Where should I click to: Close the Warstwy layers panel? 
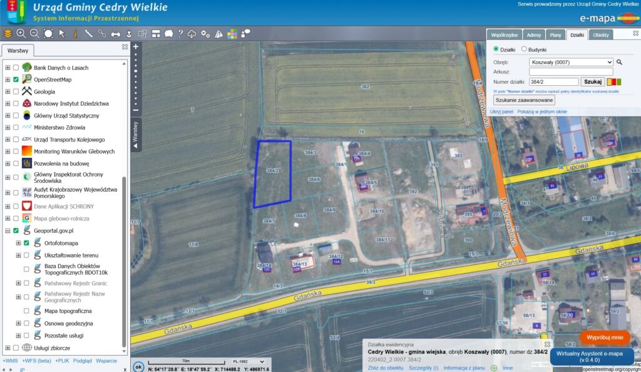[x=125, y=47]
